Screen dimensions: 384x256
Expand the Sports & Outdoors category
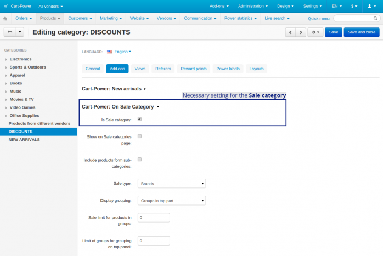coord(6,67)
